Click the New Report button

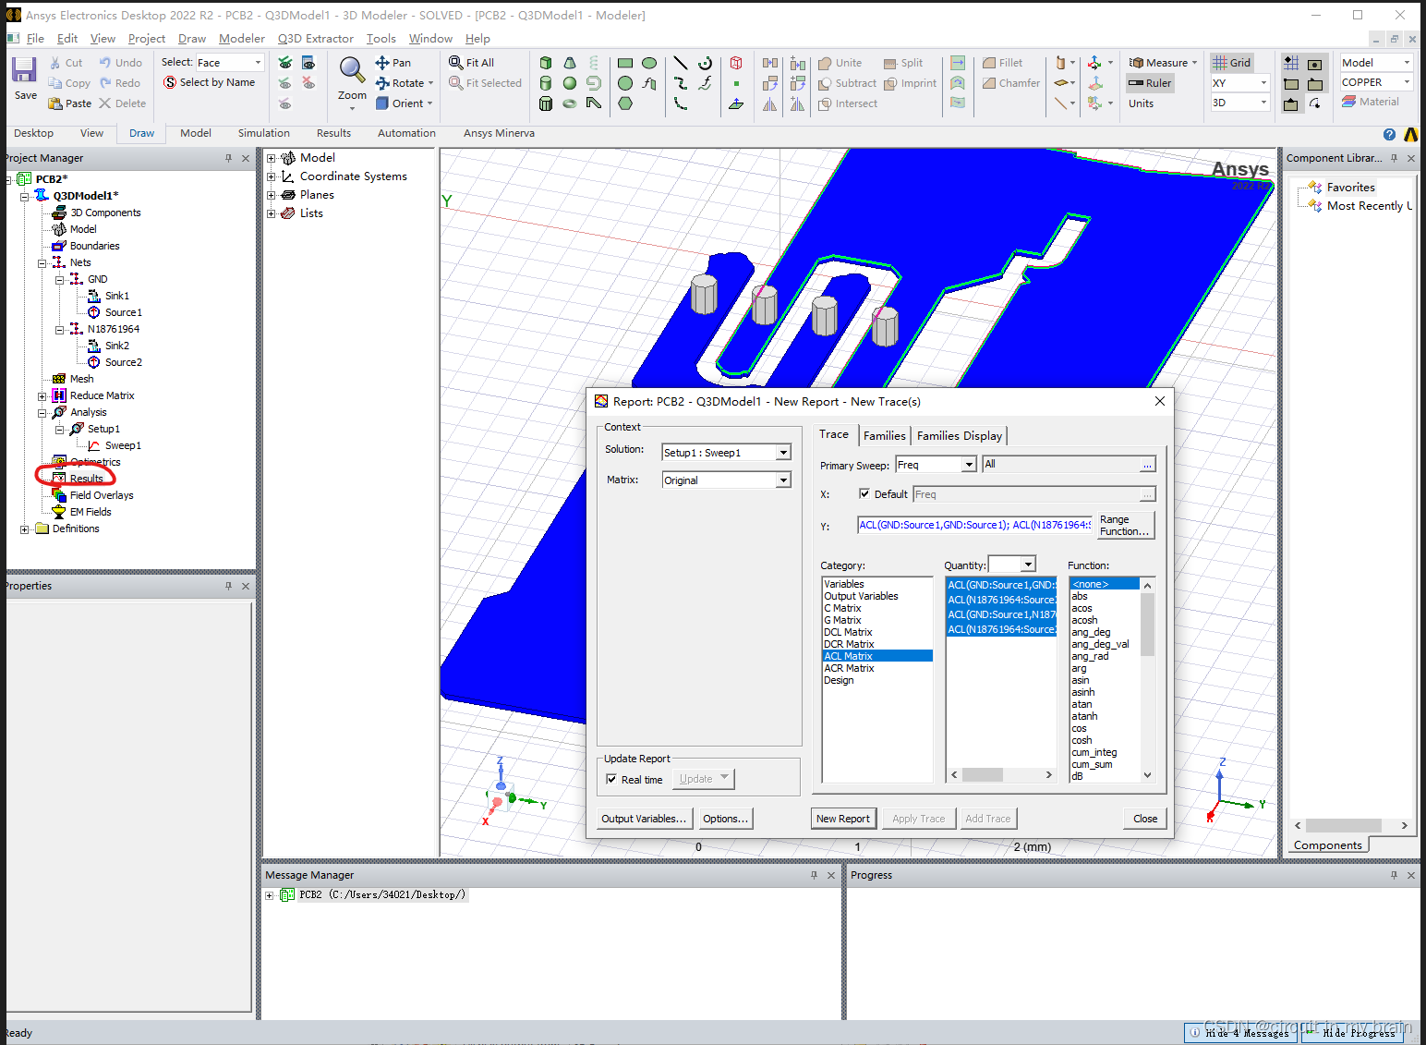click(x=842, y=819)
